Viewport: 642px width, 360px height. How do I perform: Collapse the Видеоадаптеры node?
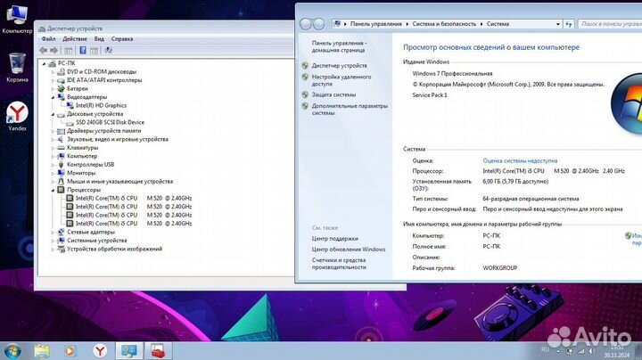[53, 97]
